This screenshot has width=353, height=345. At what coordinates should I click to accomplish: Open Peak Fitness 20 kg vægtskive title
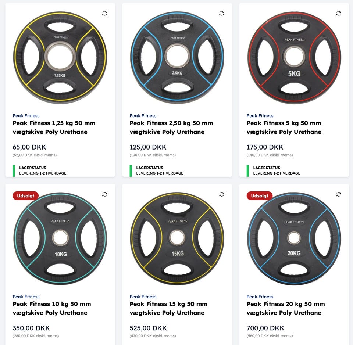(286, 308)
